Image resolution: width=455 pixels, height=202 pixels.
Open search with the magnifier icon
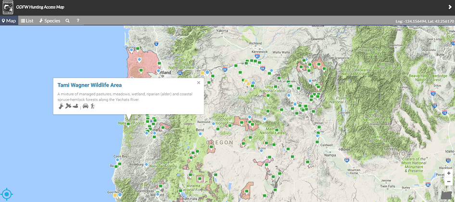68,21
